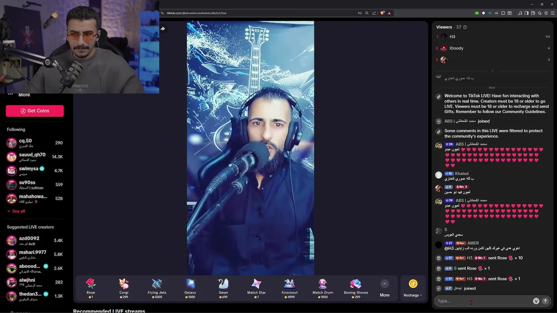Focus the chat Type... input field
557x313 pixels.
[x=483, y=301]
